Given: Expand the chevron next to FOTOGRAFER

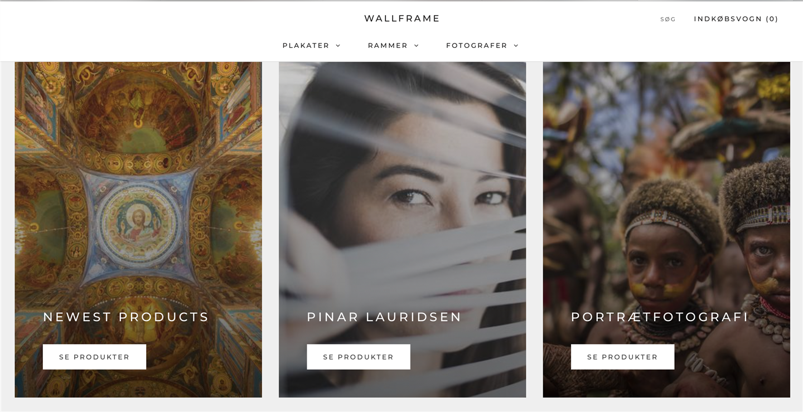Looking at the screenshot, I should [516, 46].
